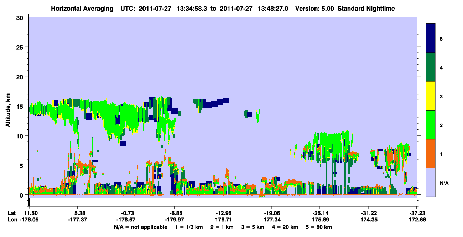Click the latitude value -25.14

tap(319, 213)
